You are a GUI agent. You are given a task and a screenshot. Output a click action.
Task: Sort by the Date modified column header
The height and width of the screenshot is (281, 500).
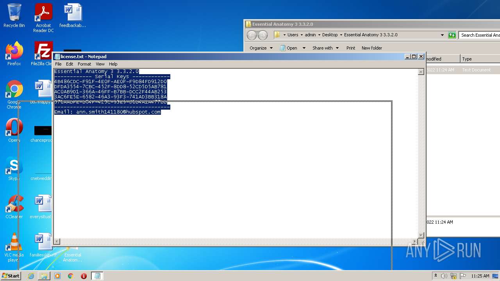coord(443,59)
